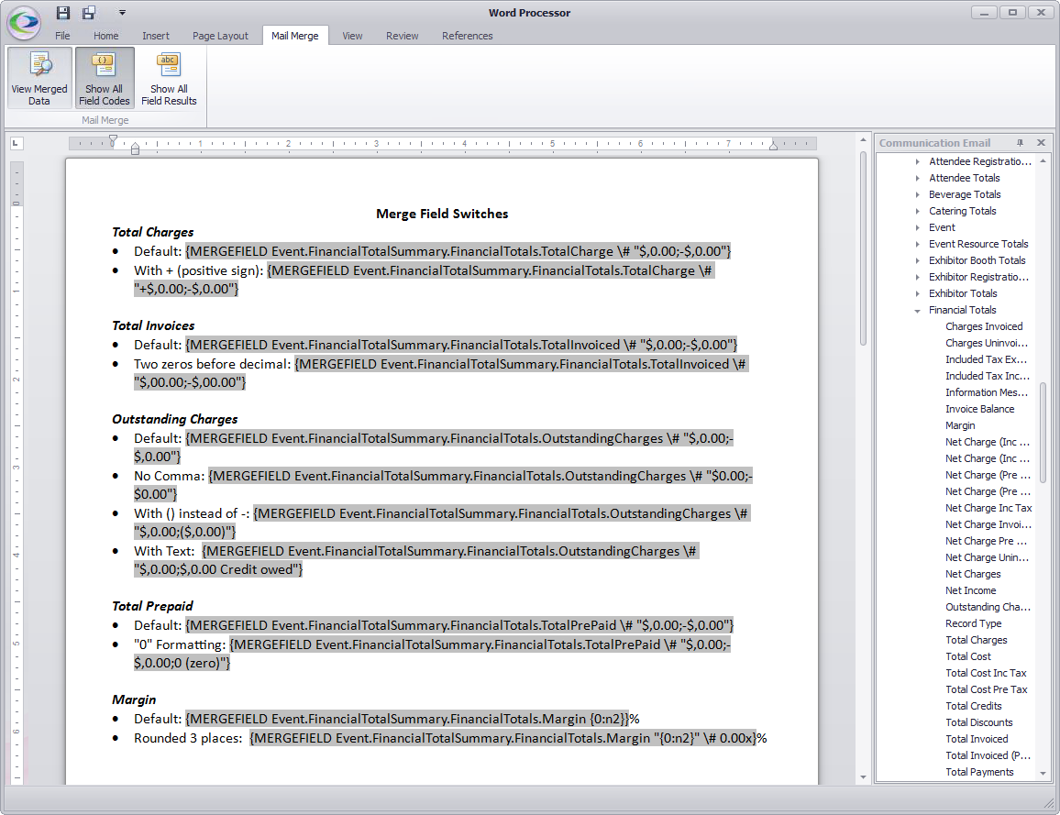This screenshot has height=815, width=1060.
Task: Select the Total Payments field
Action: [979, 772]
